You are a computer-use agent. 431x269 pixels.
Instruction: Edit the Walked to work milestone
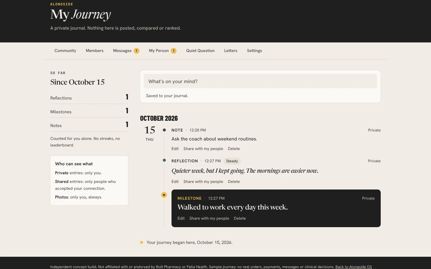click(181, 218)
